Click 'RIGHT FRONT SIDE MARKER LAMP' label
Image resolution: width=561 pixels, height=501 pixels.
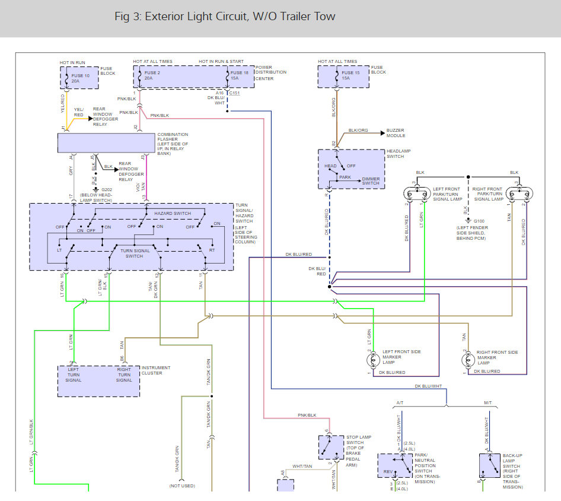pos(497,357)
